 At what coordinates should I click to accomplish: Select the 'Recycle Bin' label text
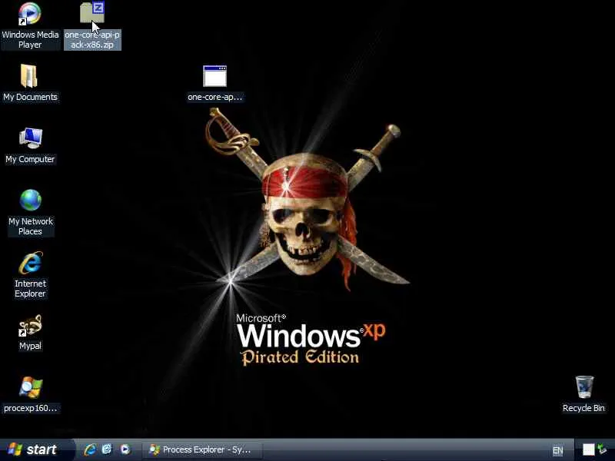click(583, 408)
